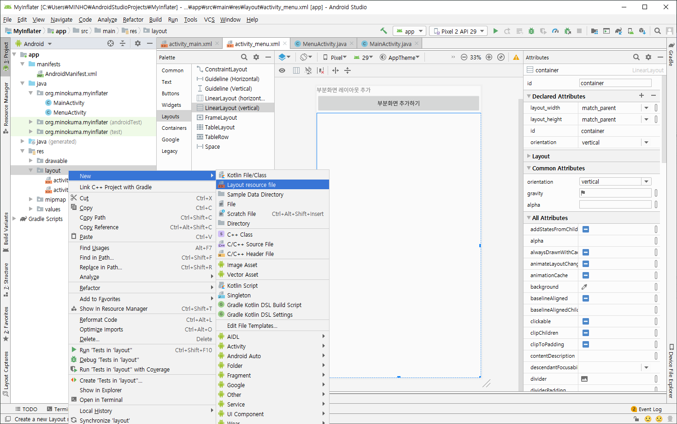This screenshot has height=424, width=677.
Task: Choose Kotlin File/Class from New submenu
Action: tap(272, 175)
